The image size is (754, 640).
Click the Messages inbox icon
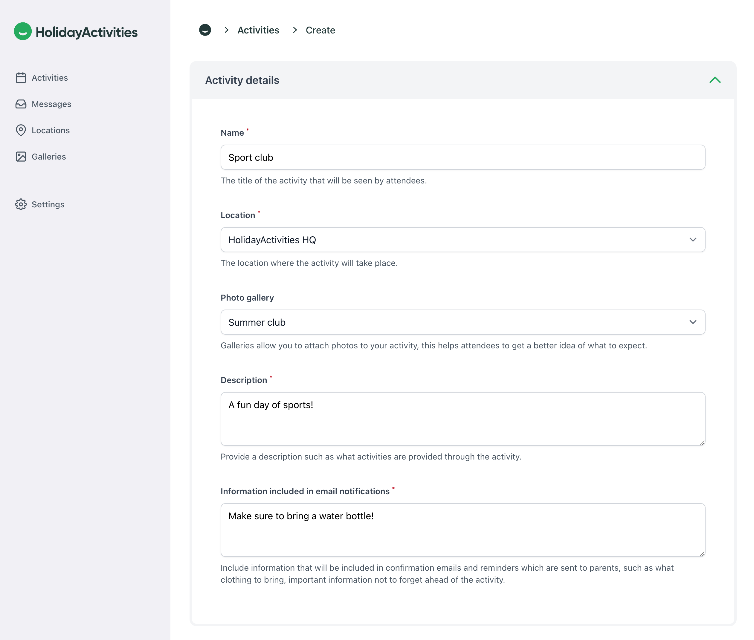[x=21, y=104]
